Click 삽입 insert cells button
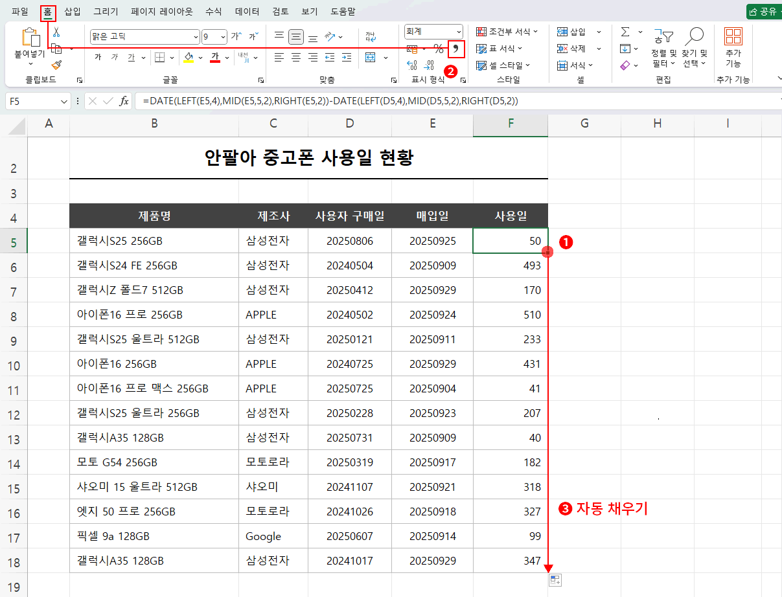This screenshot has height=597, width=782. click(571, 32)
